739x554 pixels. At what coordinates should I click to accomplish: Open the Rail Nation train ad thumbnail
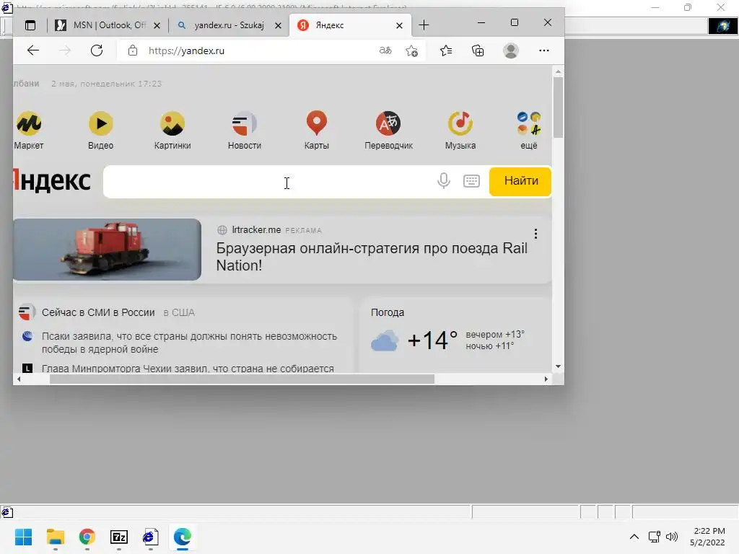pyautogui.click(x=107, y=250)
